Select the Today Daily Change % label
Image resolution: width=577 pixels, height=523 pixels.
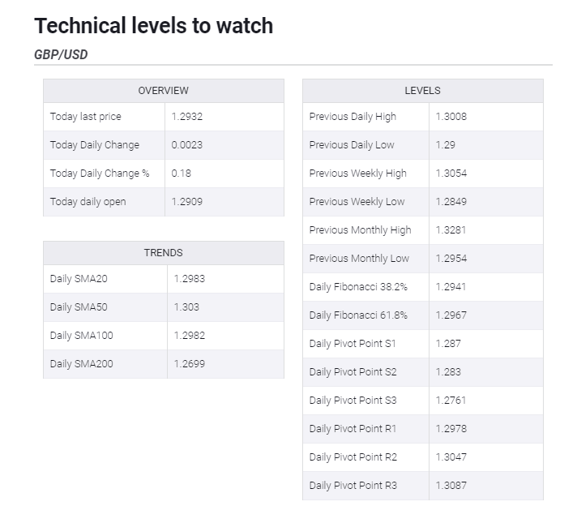tap(100, 174)
